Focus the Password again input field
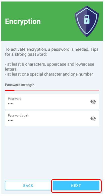This screenshot has height=196, width=105. coord(52,118)
